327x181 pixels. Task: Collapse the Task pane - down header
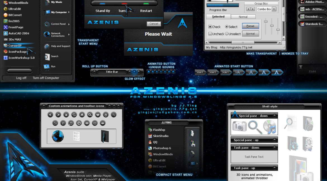tap(254, 148)
